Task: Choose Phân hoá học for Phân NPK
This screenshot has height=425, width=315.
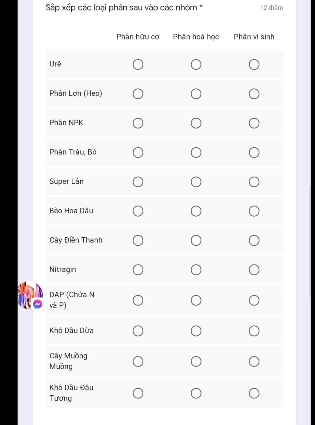Action: click(196, 123)
